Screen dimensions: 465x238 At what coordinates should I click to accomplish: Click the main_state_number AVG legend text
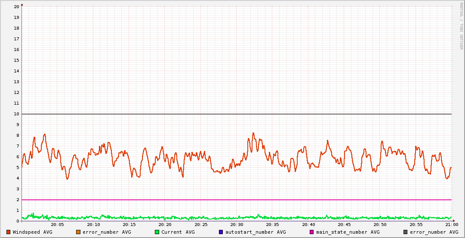tap(348, 232)
